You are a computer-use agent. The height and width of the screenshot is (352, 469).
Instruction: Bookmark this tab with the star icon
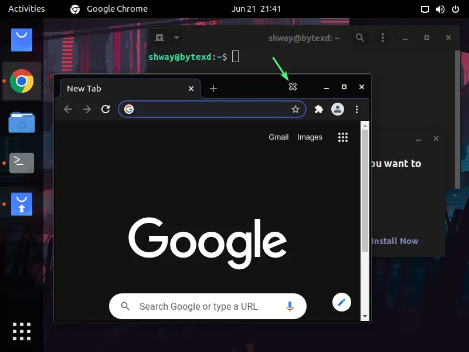[x=295, y=109]
